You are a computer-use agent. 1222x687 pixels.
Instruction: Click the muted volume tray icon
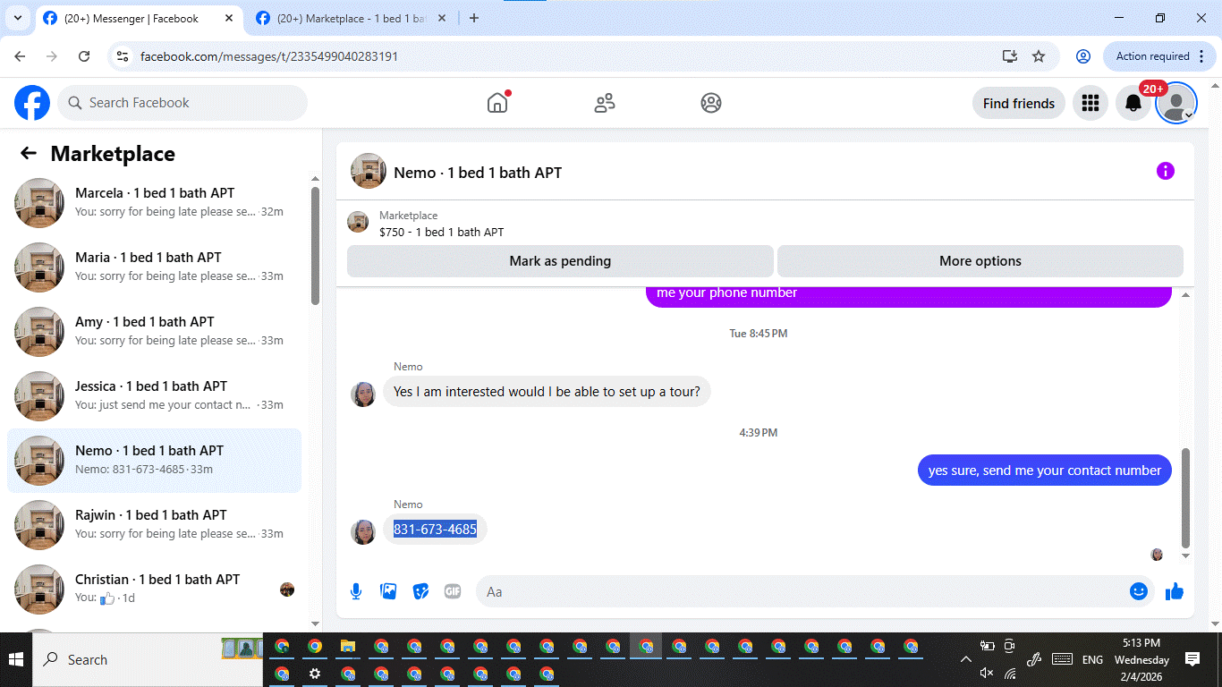[987, 673]
